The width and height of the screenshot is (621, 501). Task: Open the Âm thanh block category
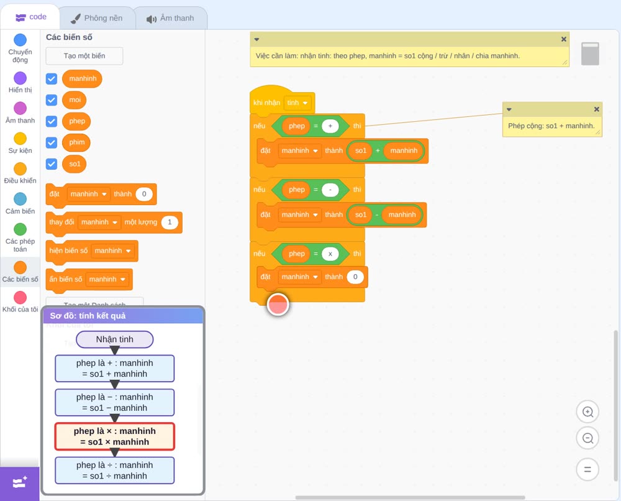(x=20, y=113)
